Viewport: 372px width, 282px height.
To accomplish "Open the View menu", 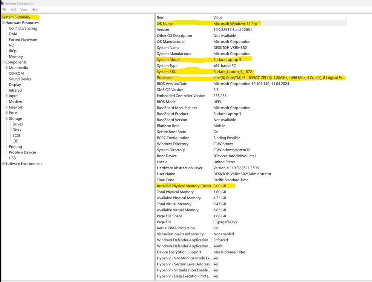I will point(24,9).
